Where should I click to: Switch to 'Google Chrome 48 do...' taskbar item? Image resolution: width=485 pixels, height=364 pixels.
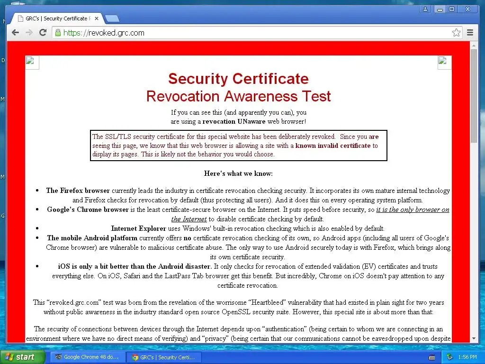[88, 357]
